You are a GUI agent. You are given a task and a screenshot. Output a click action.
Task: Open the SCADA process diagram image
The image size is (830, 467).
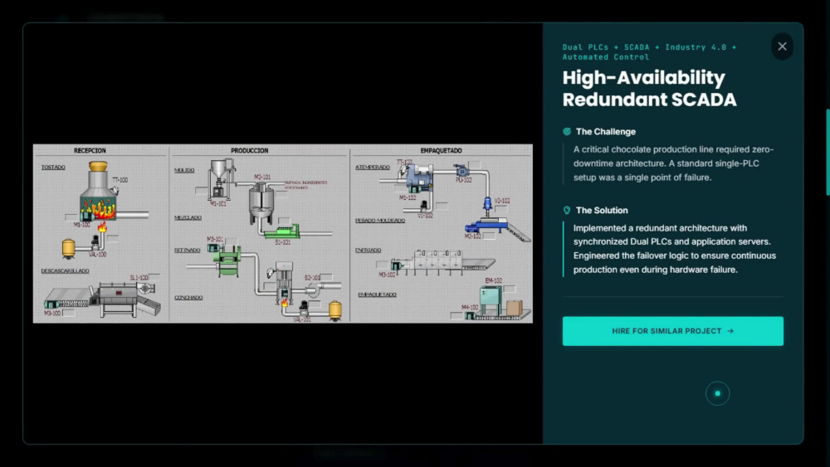[x=283, y=233]
